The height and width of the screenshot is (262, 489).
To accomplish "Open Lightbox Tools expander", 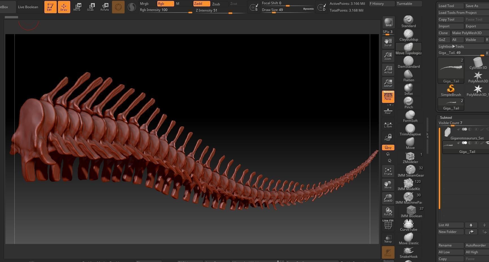I will pos(463,47).
